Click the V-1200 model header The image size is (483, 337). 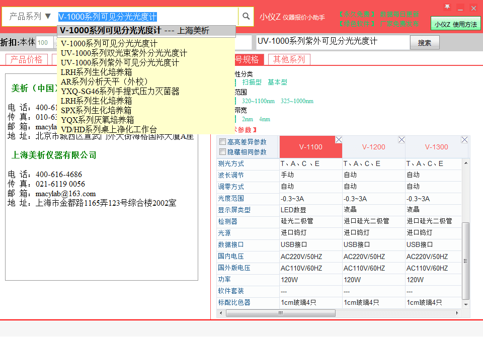pos(374,147)
